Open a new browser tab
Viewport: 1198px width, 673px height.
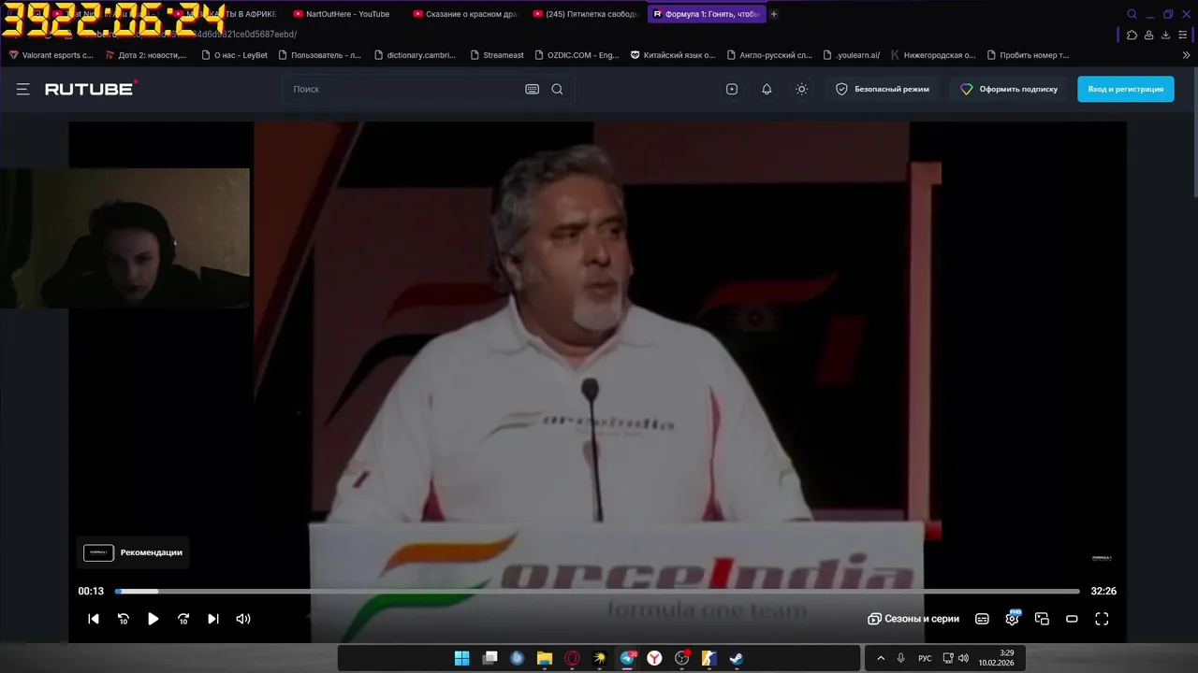(774, 14)
